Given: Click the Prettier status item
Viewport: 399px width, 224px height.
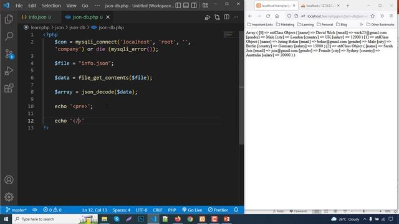Looking at the screenshot, I should 218,210.
